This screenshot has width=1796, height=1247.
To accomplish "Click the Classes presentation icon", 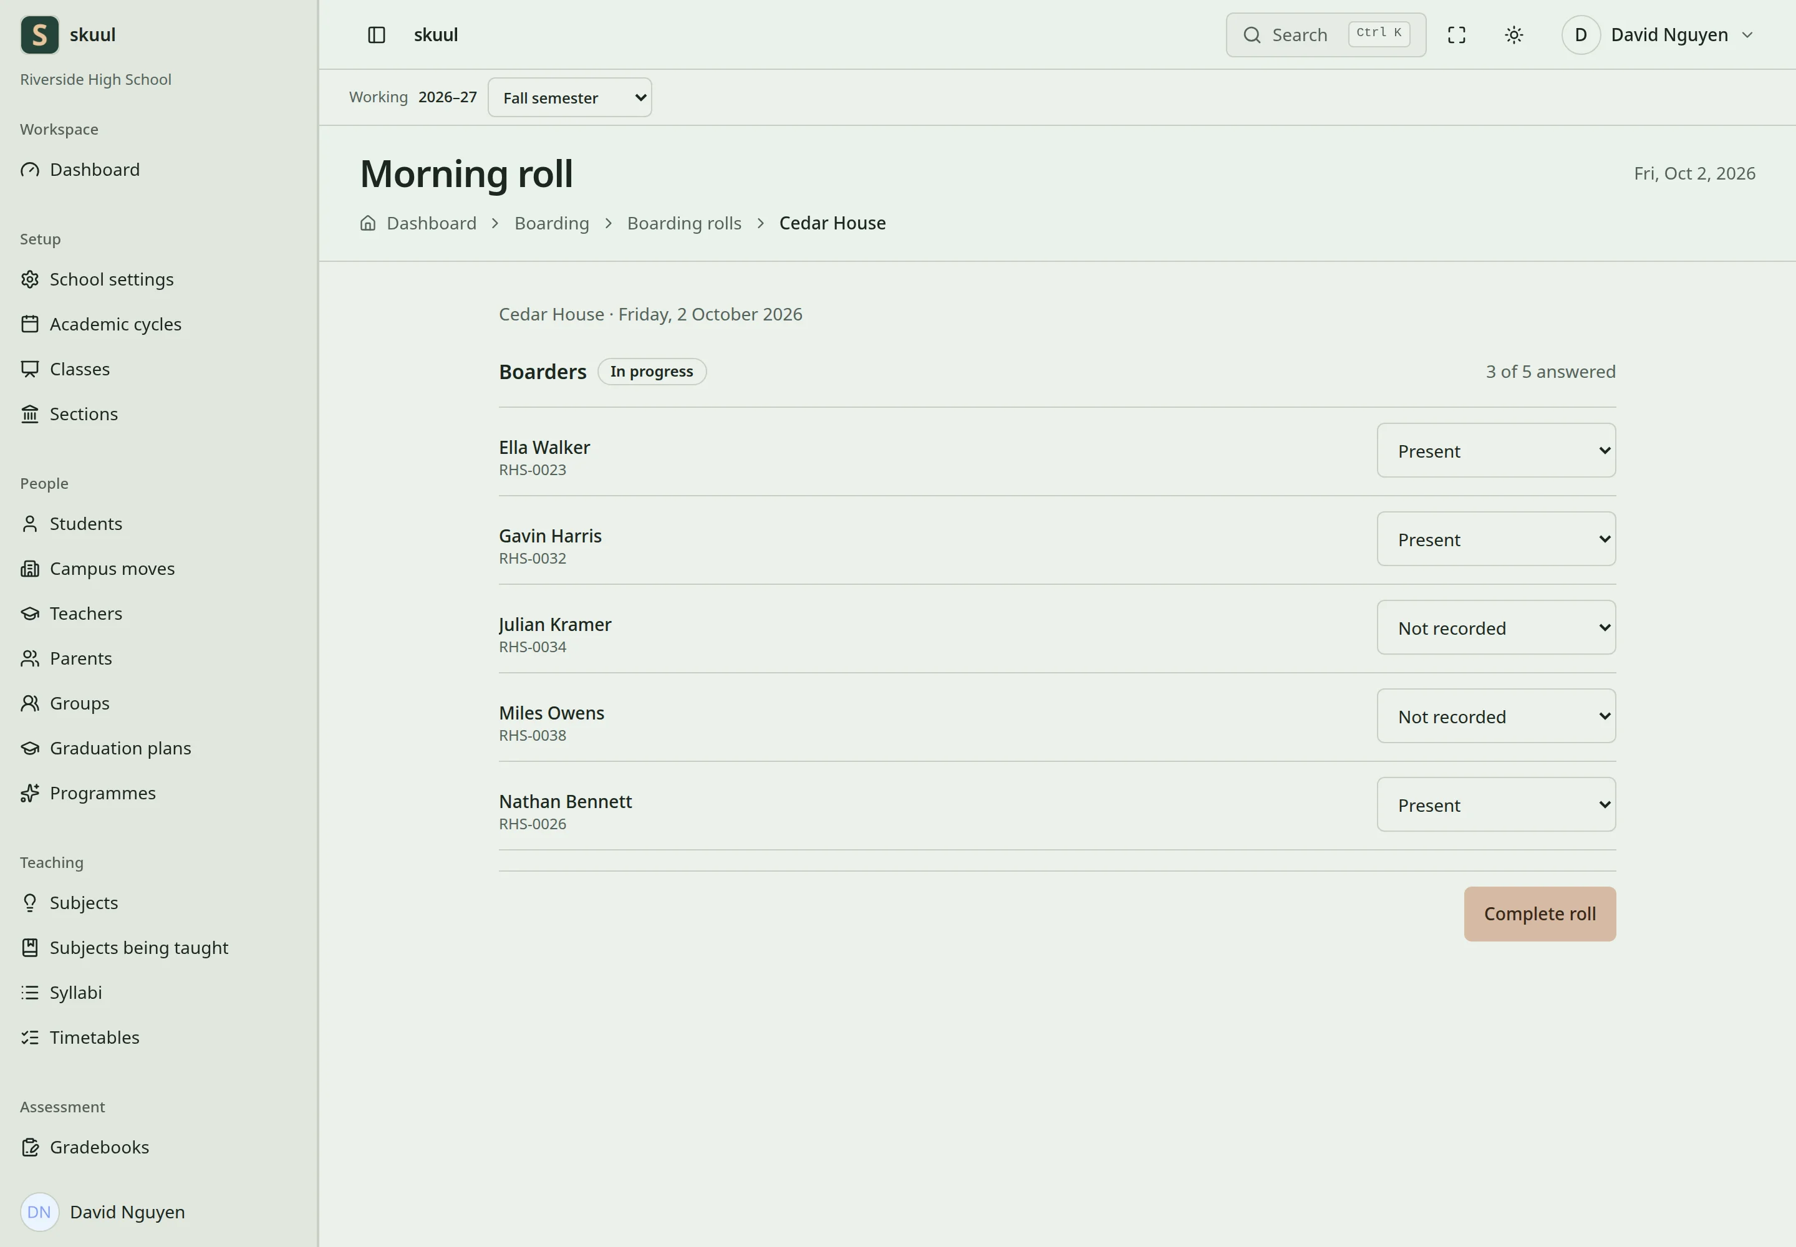I will coord(30,368).
